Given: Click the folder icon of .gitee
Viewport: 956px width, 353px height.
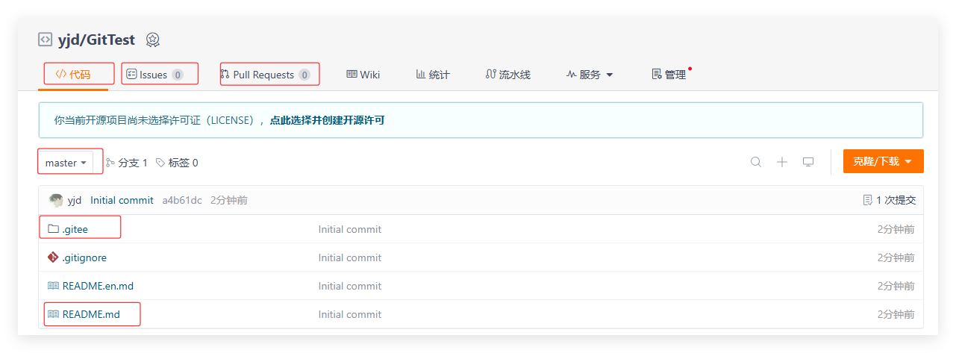Looking at the screenshot, I should click(53, 228).
